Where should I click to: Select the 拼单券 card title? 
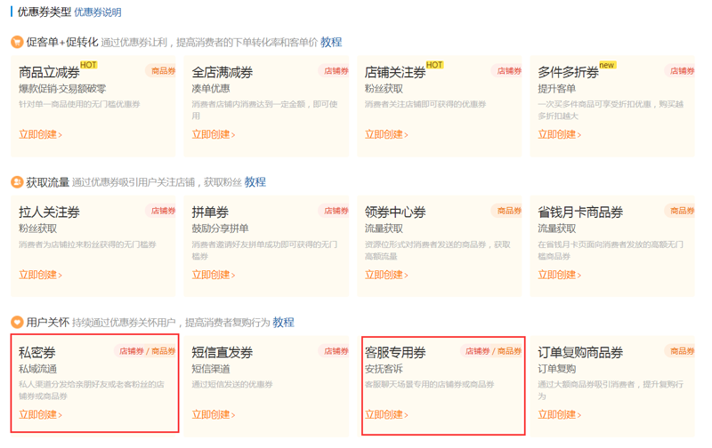click(210, 212)
